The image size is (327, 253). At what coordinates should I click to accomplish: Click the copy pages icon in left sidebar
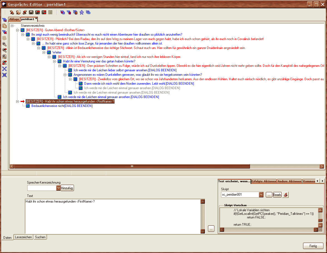[x=4, y=26]
